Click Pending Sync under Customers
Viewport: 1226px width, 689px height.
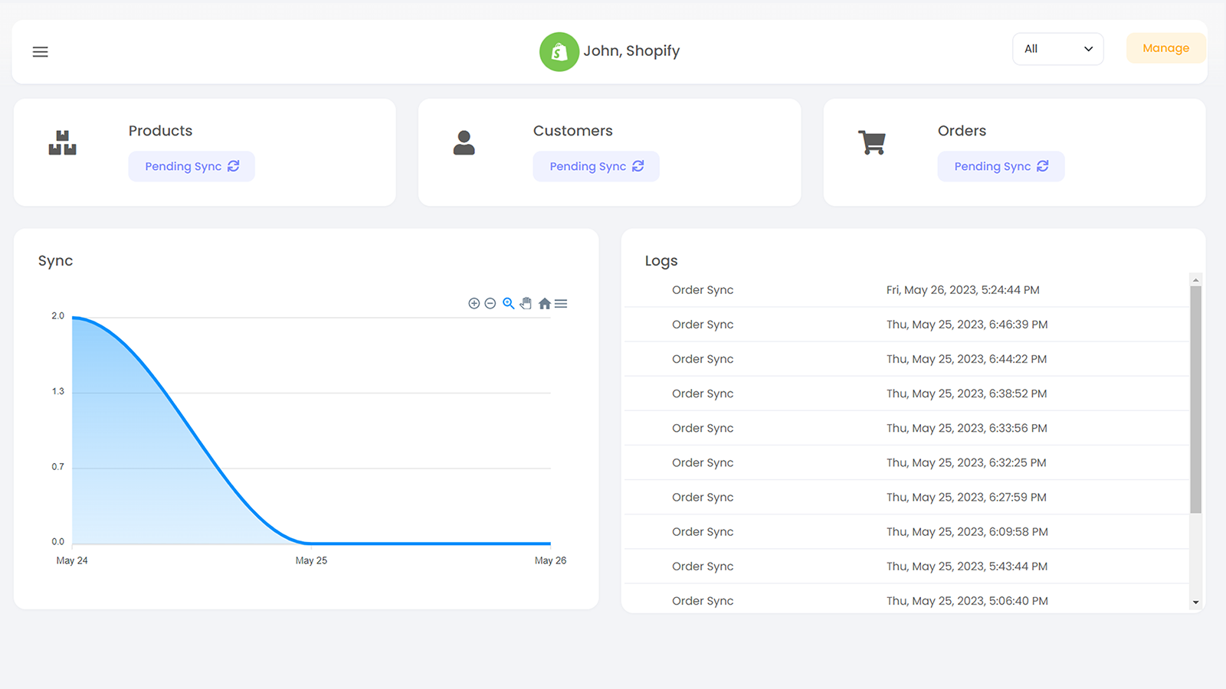point(596,166)
